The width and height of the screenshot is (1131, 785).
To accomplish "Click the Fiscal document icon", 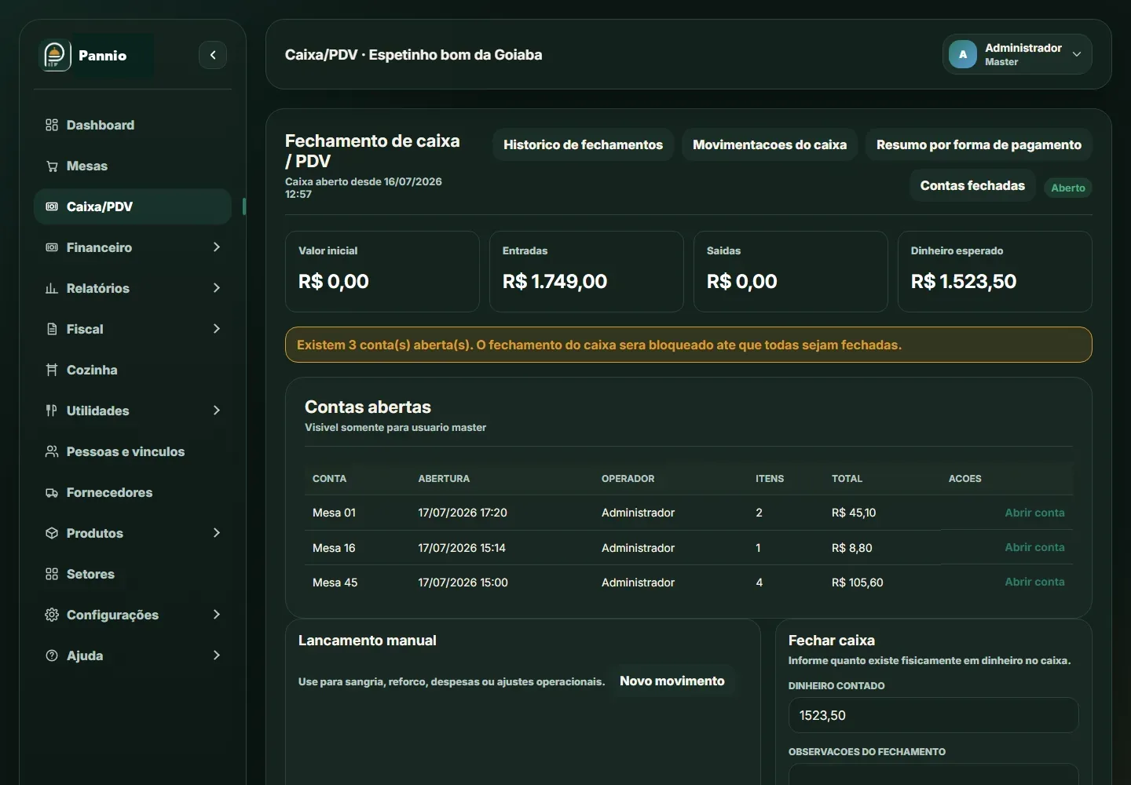I will tap(52, 329).
